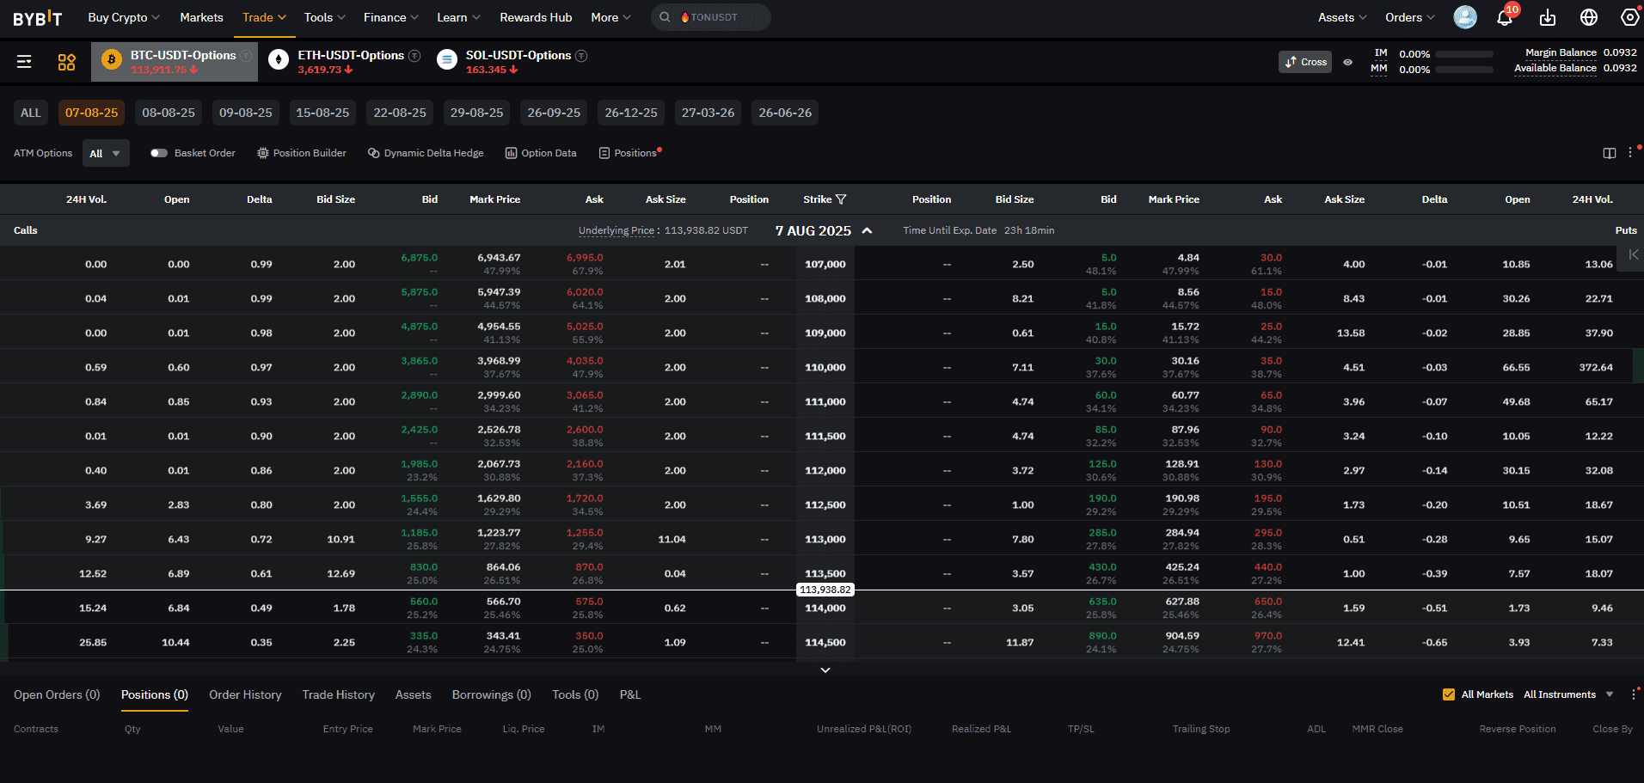Switch to Open Orders tab
The width and height of the screenshot is (1644, 783).
click(57, 694)
